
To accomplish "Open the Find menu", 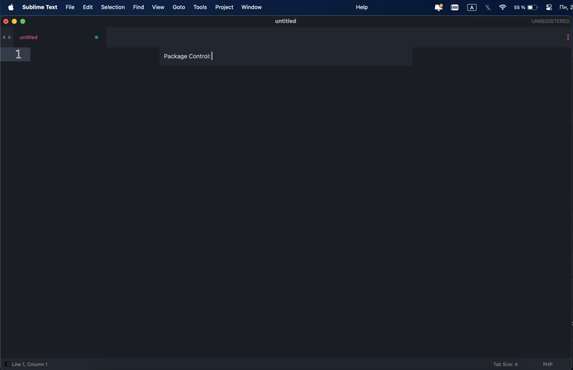I will 138,7.
